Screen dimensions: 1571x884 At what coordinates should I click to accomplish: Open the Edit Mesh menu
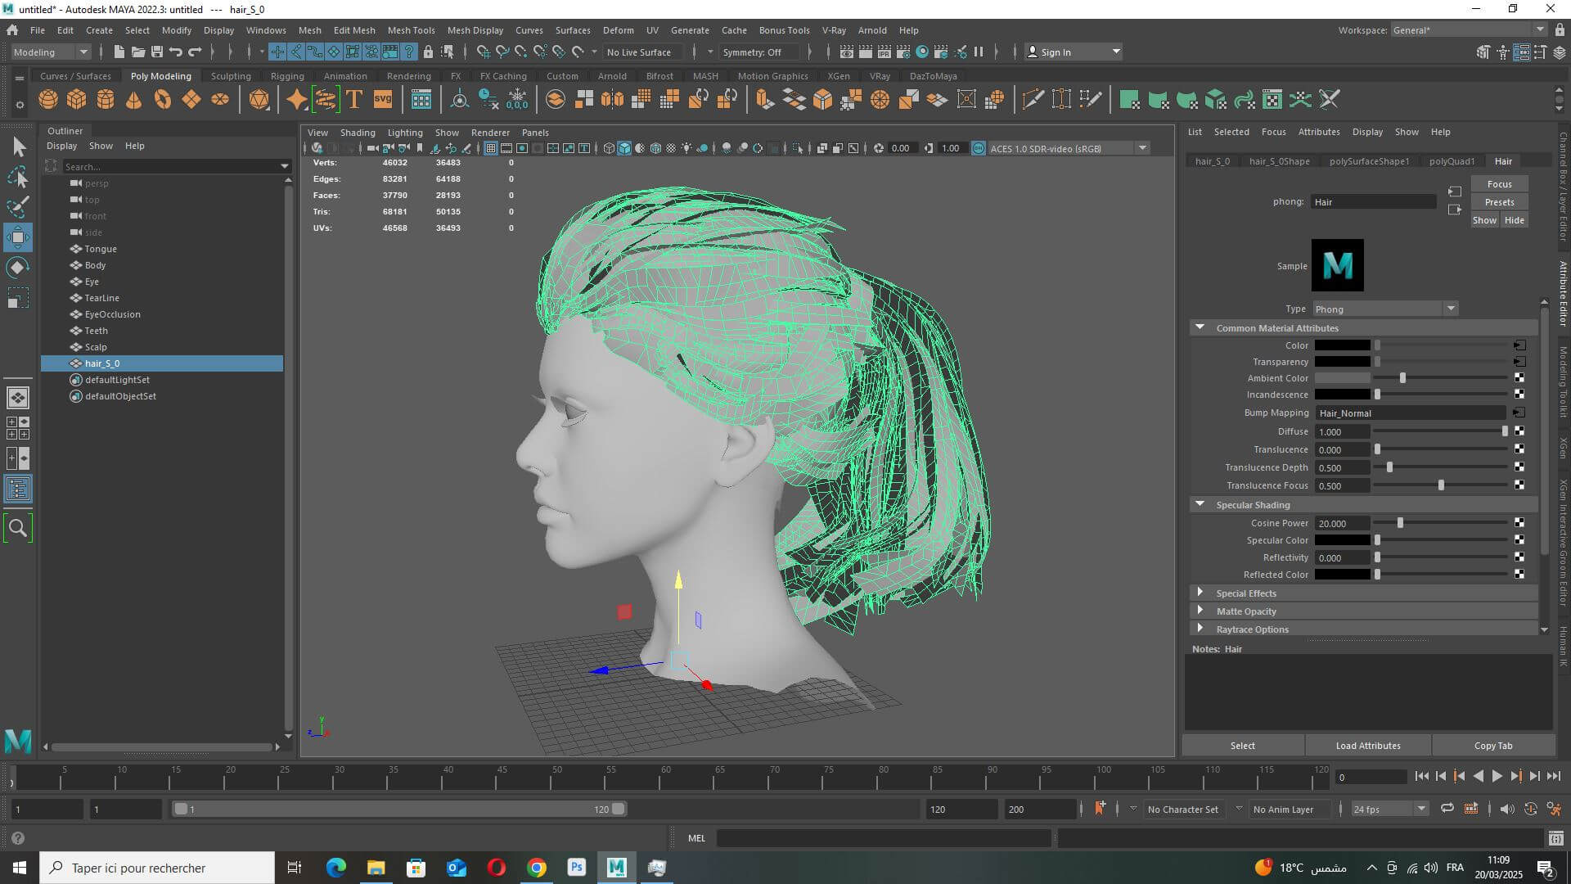[354, 30]
